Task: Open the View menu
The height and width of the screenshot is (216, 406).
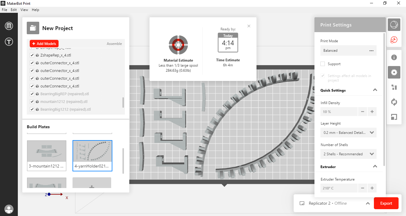Action: tap(24, 10)
